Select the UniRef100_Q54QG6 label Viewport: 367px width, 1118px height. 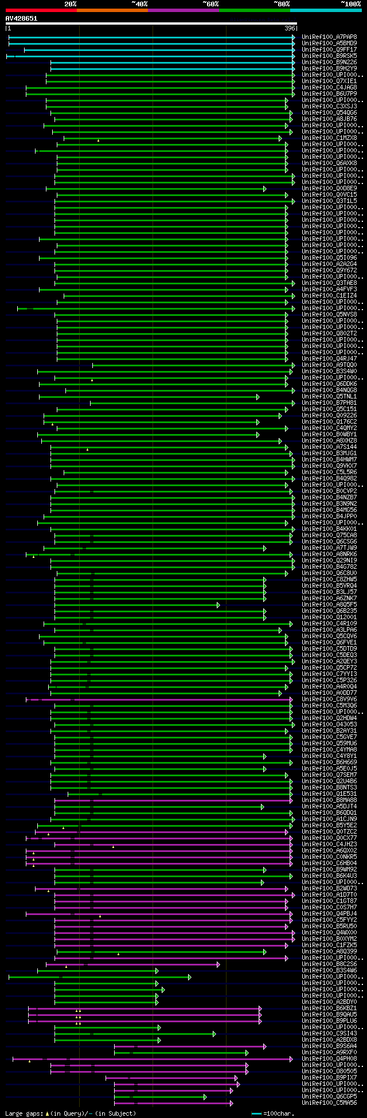tap(329, 113)
